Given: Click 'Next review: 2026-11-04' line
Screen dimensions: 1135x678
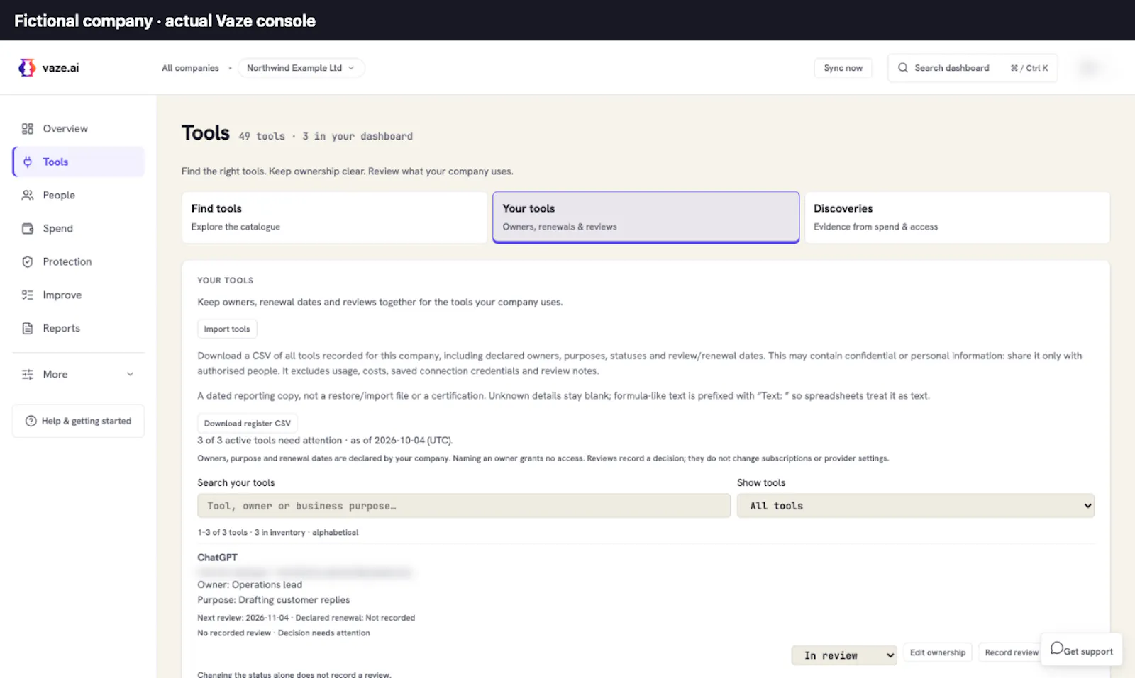Looking at the screenshot, I should pos(306,618).
